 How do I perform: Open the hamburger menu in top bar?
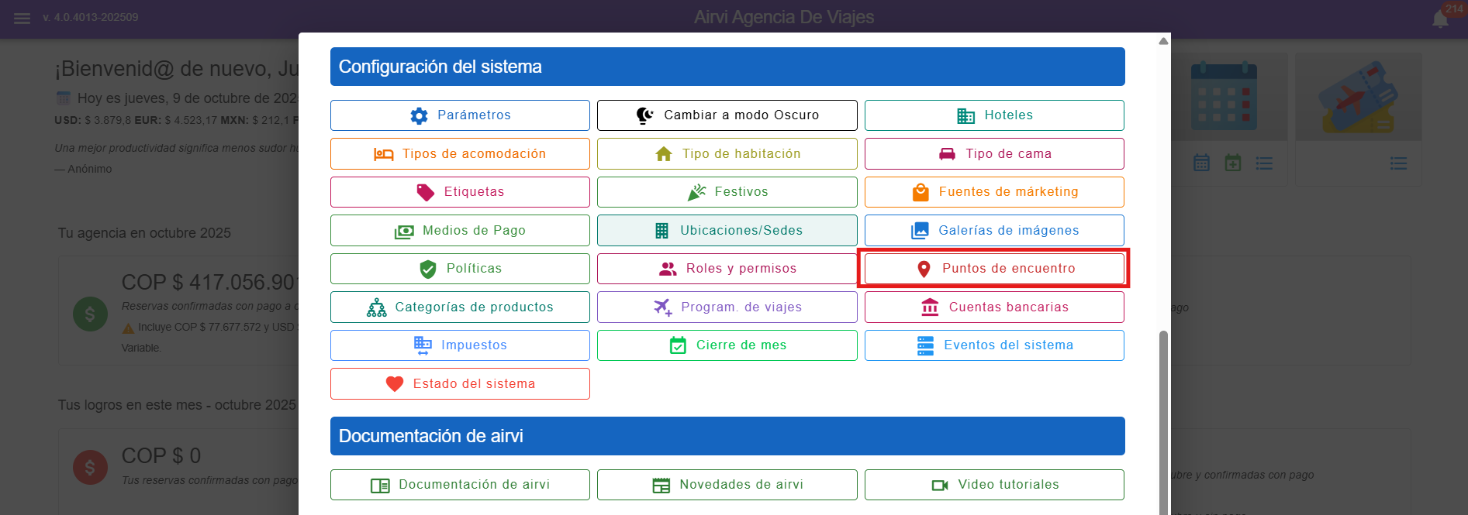[22, 18]
